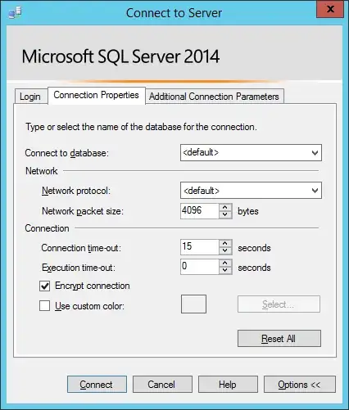This screenshot has width=349, height=410.
Task: Decrease the execution time-out with down arrow
Action: point(225,270)
